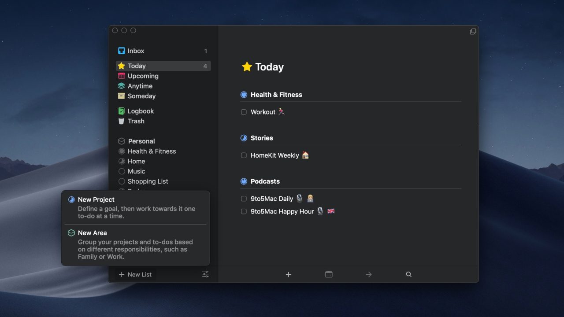Click the move arrow icon in toolbar

(369, 274)
